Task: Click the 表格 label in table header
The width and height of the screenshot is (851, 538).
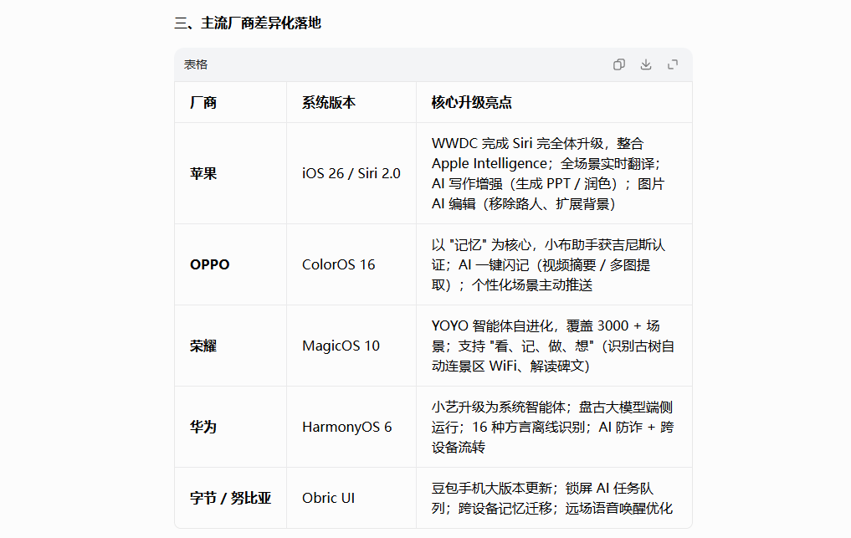Action: pos(195,64)
